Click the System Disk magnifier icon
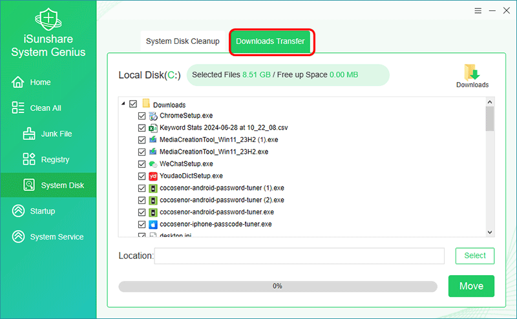The height and width of the screenshot is (319, 517). (29, 185)
